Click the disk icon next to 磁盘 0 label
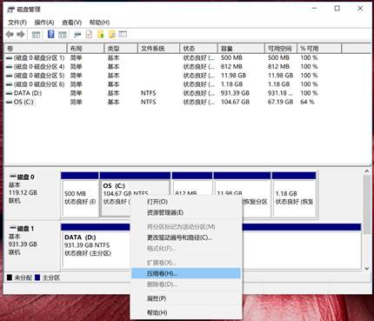The width and height of the screenshot is (374, 321). click(12, 177)
